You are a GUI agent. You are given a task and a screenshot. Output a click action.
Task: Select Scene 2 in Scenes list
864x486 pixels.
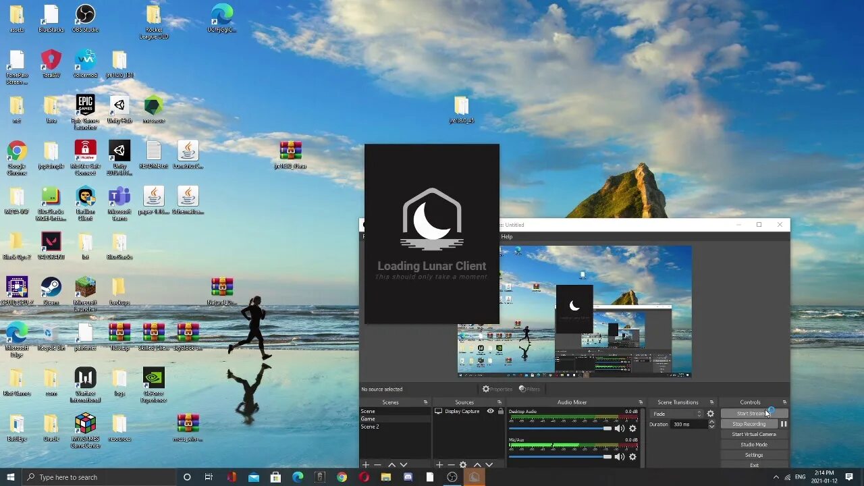coord(395,427)
